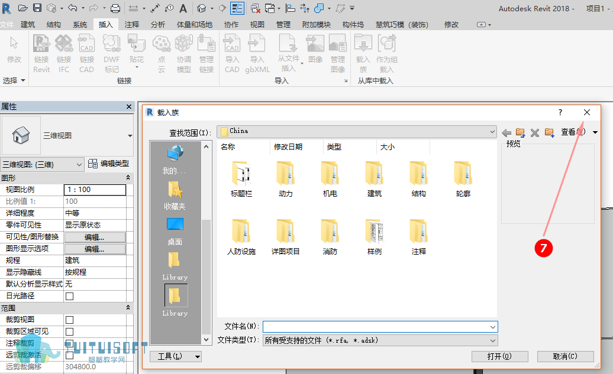Open 三维视图 type selector dropdown
Screen dimensions: 613x374
130,136
